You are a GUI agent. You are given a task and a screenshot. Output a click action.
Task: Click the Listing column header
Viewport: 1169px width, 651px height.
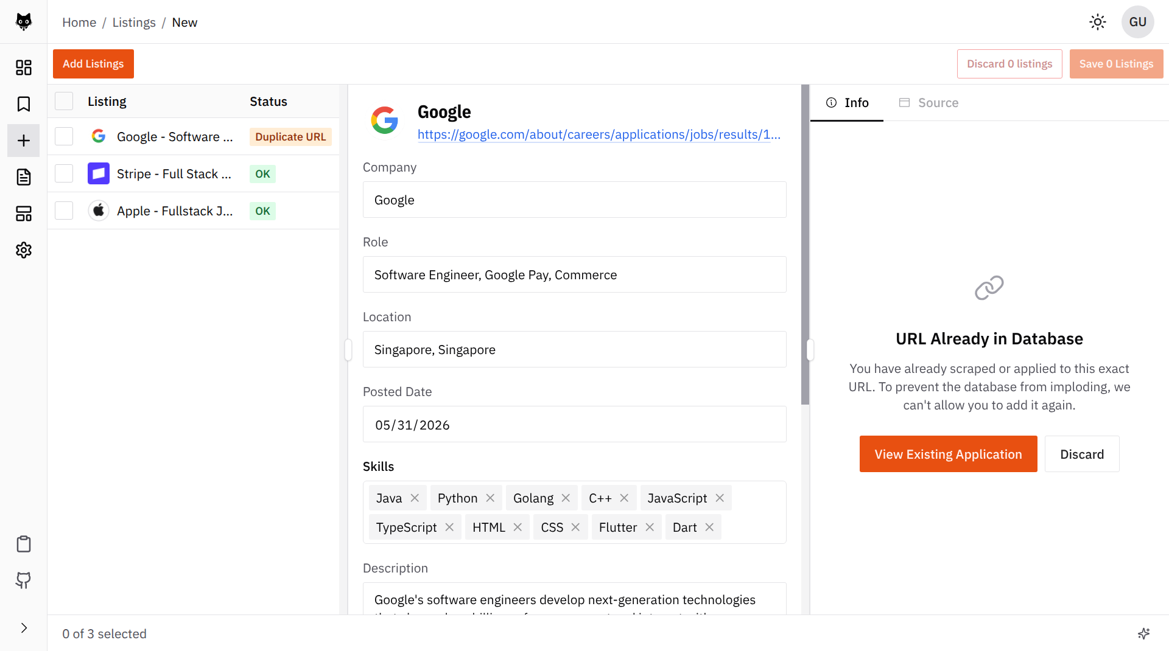point(107,101)
